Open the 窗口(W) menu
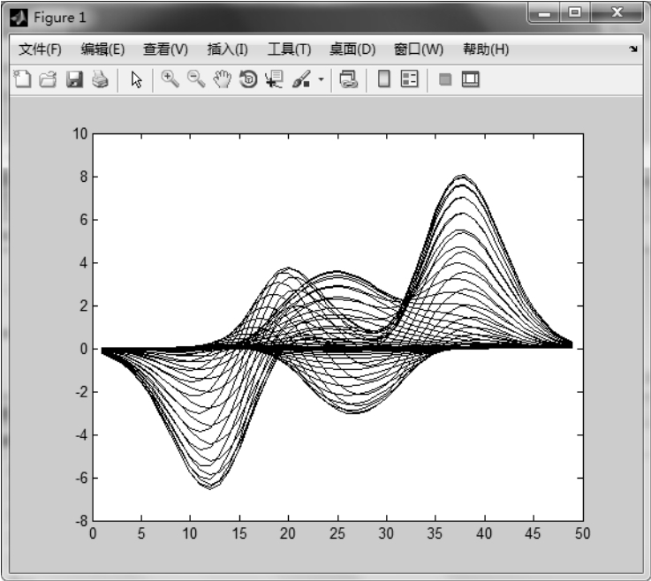Viewport: 651px width, 581px height. click(x=419, y=49)
